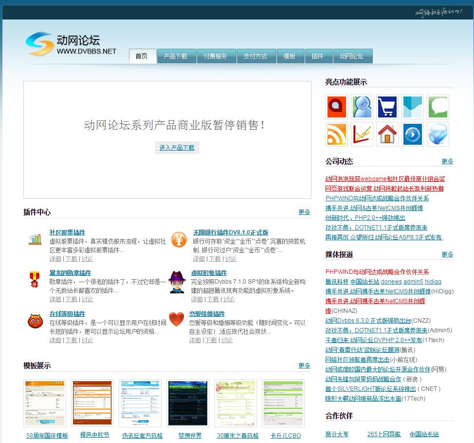Click the red devil face online-level icon
Viewport: 474px width, 443px height.
point(35,321)
